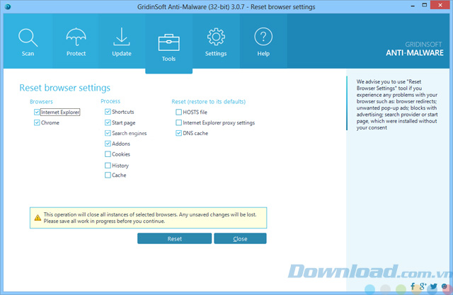
Task: Click the GridinSoft Anti-Malware logo text
Action: coord(414,47)
